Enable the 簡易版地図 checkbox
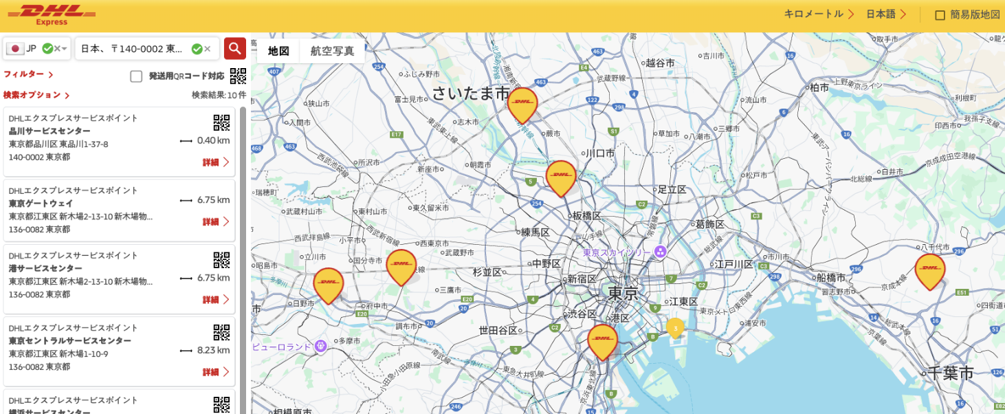1005x414 pixels. point(940,14)
